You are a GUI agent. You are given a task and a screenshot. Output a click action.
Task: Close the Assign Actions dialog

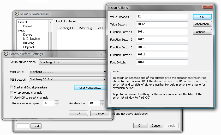click(208, 7)
